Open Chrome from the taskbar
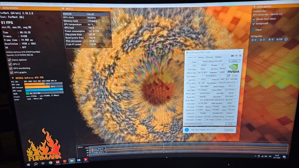 pyautogui.click(x=50, y=163)
